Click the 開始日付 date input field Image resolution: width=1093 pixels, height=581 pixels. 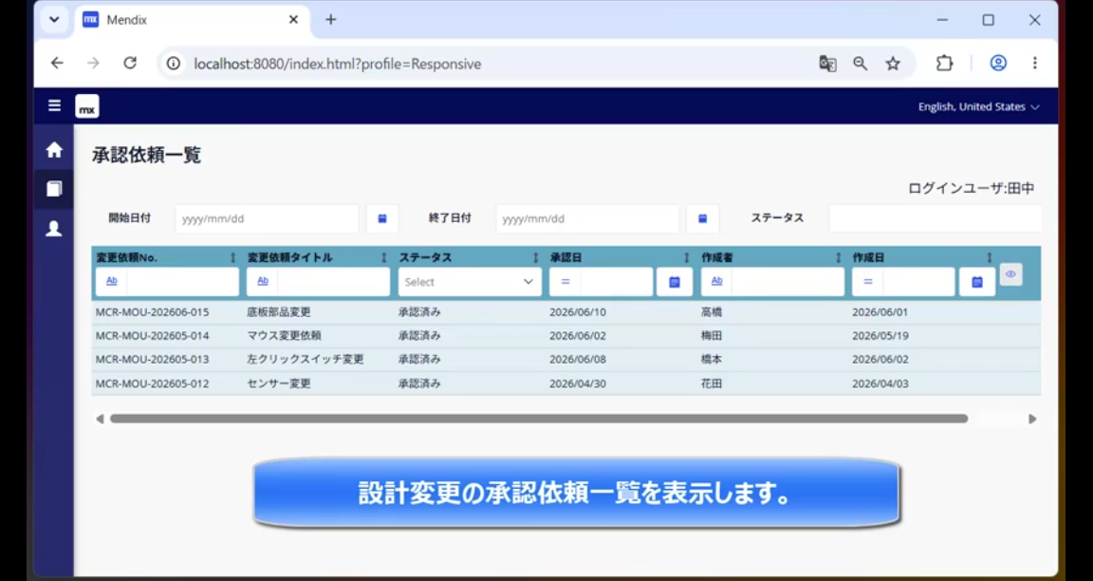coord(267,218)
